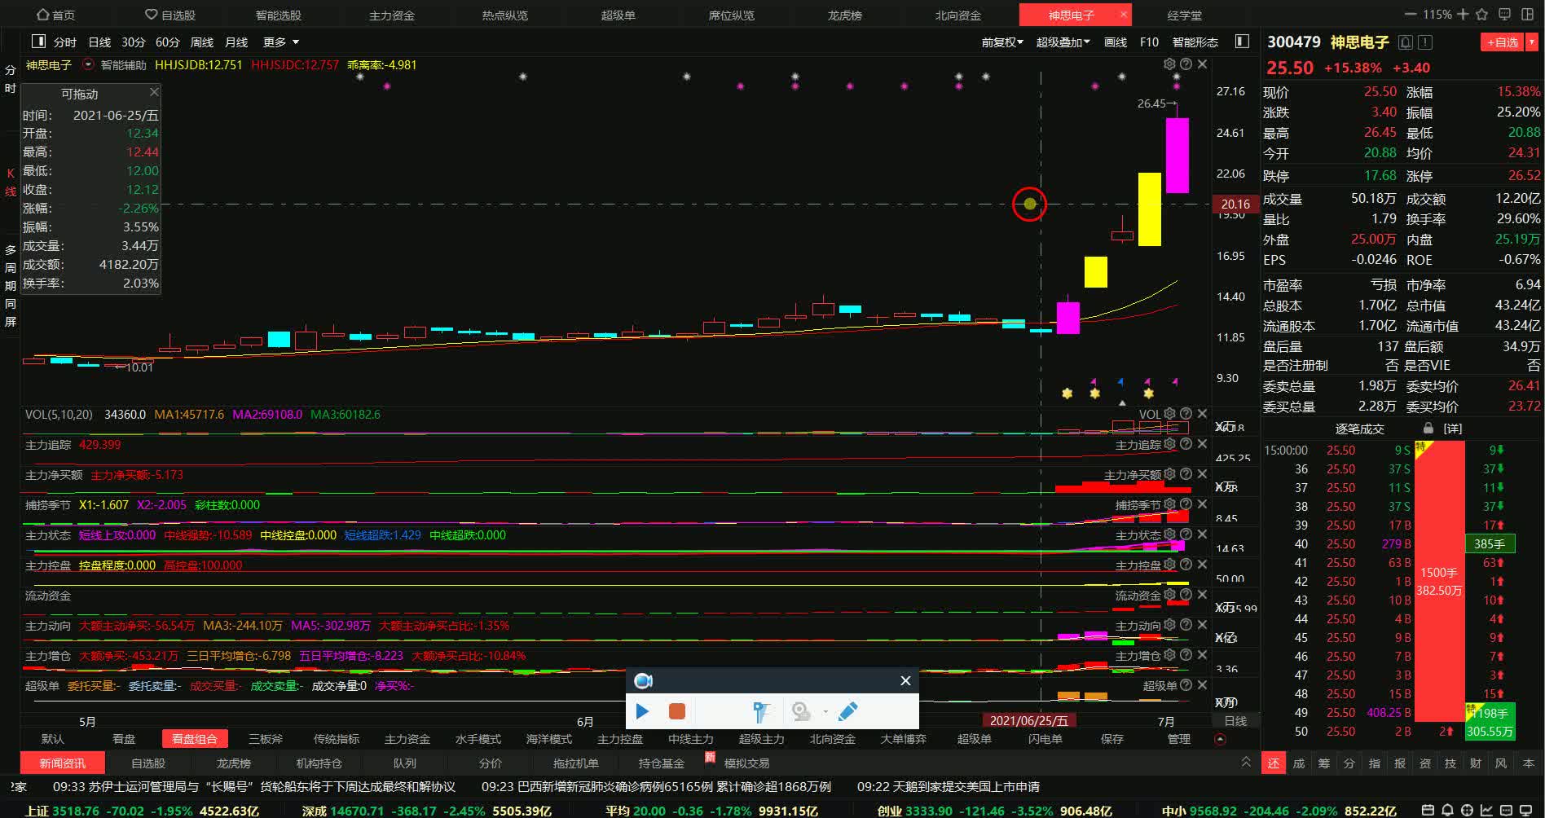Click the help icon of the 主力净买额 indicator
Viewport: 1545px width, 818px height.
coord(1186,474)
